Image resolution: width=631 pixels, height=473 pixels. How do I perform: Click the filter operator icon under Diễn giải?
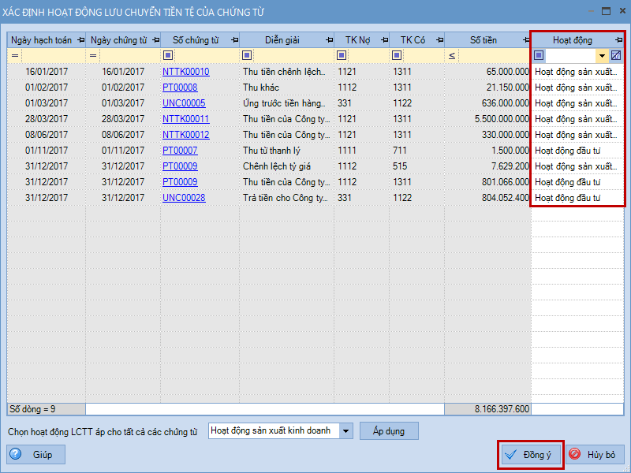tap(248, 56)
